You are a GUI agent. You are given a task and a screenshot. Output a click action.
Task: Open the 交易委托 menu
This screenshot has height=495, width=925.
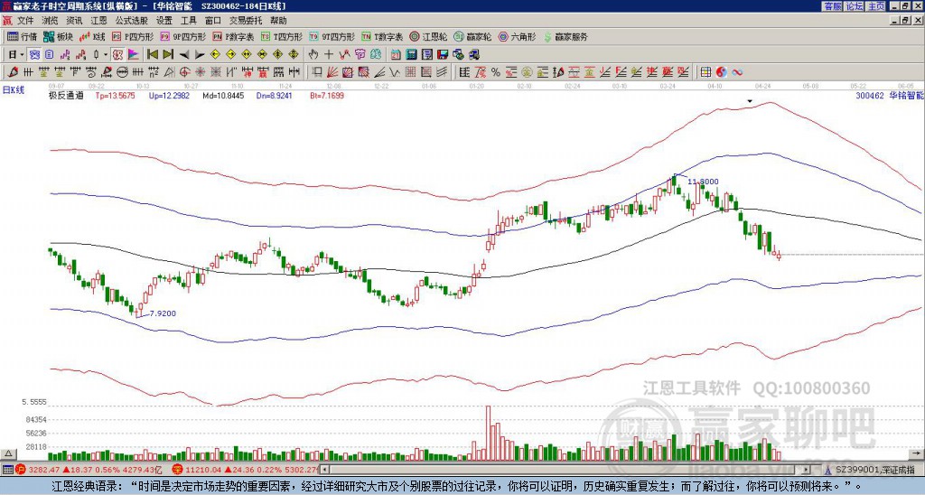pos(246,21)
